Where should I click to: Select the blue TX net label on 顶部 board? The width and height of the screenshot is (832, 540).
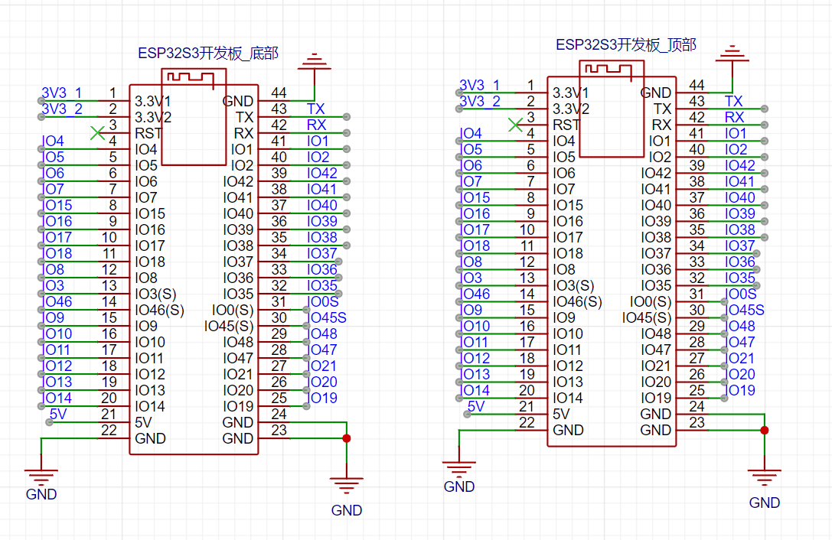click(734, 101)
